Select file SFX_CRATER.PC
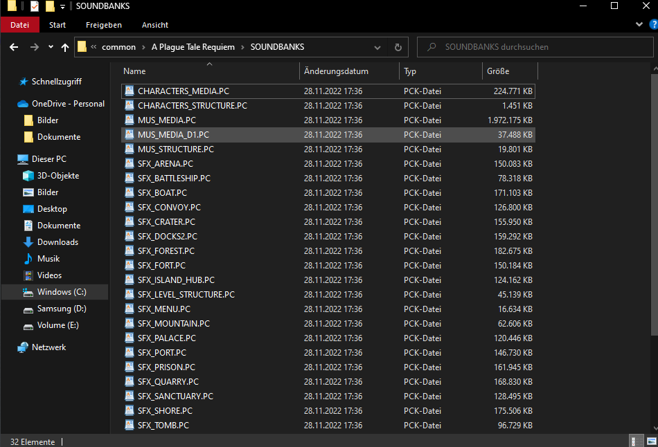Image resolution: width=658 pixels, height=447 pixels. [328, 222]
